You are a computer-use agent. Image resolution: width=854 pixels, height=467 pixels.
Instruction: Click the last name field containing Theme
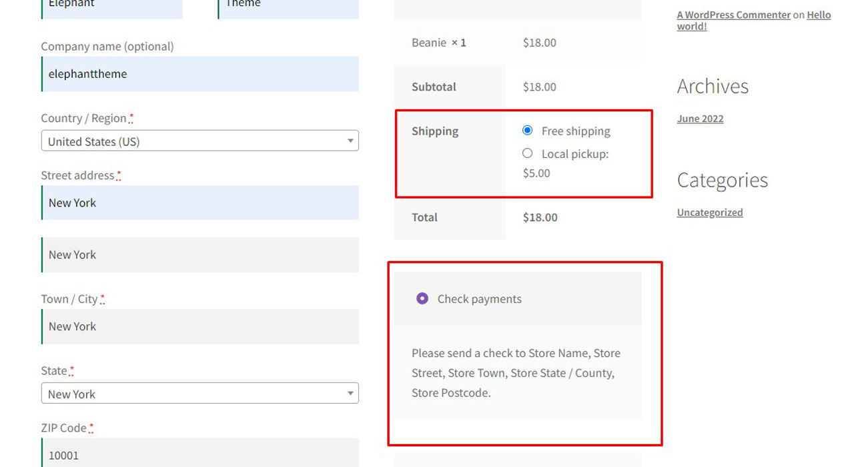[288, 7]
